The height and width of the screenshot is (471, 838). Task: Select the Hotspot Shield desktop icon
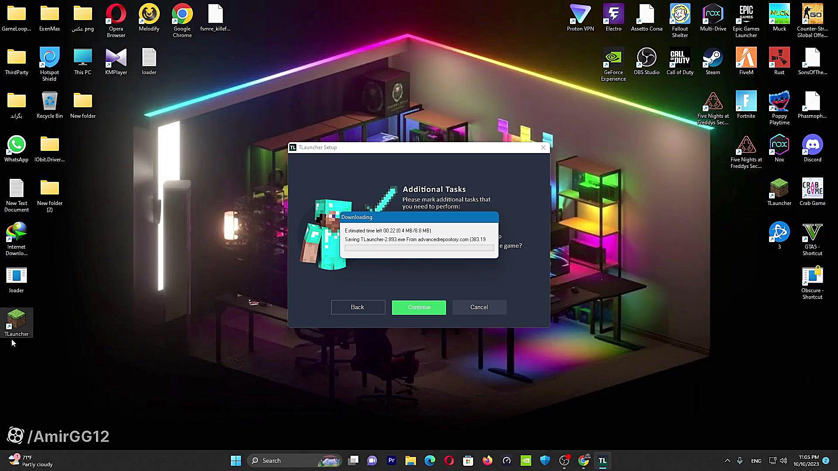click(49, 64)
